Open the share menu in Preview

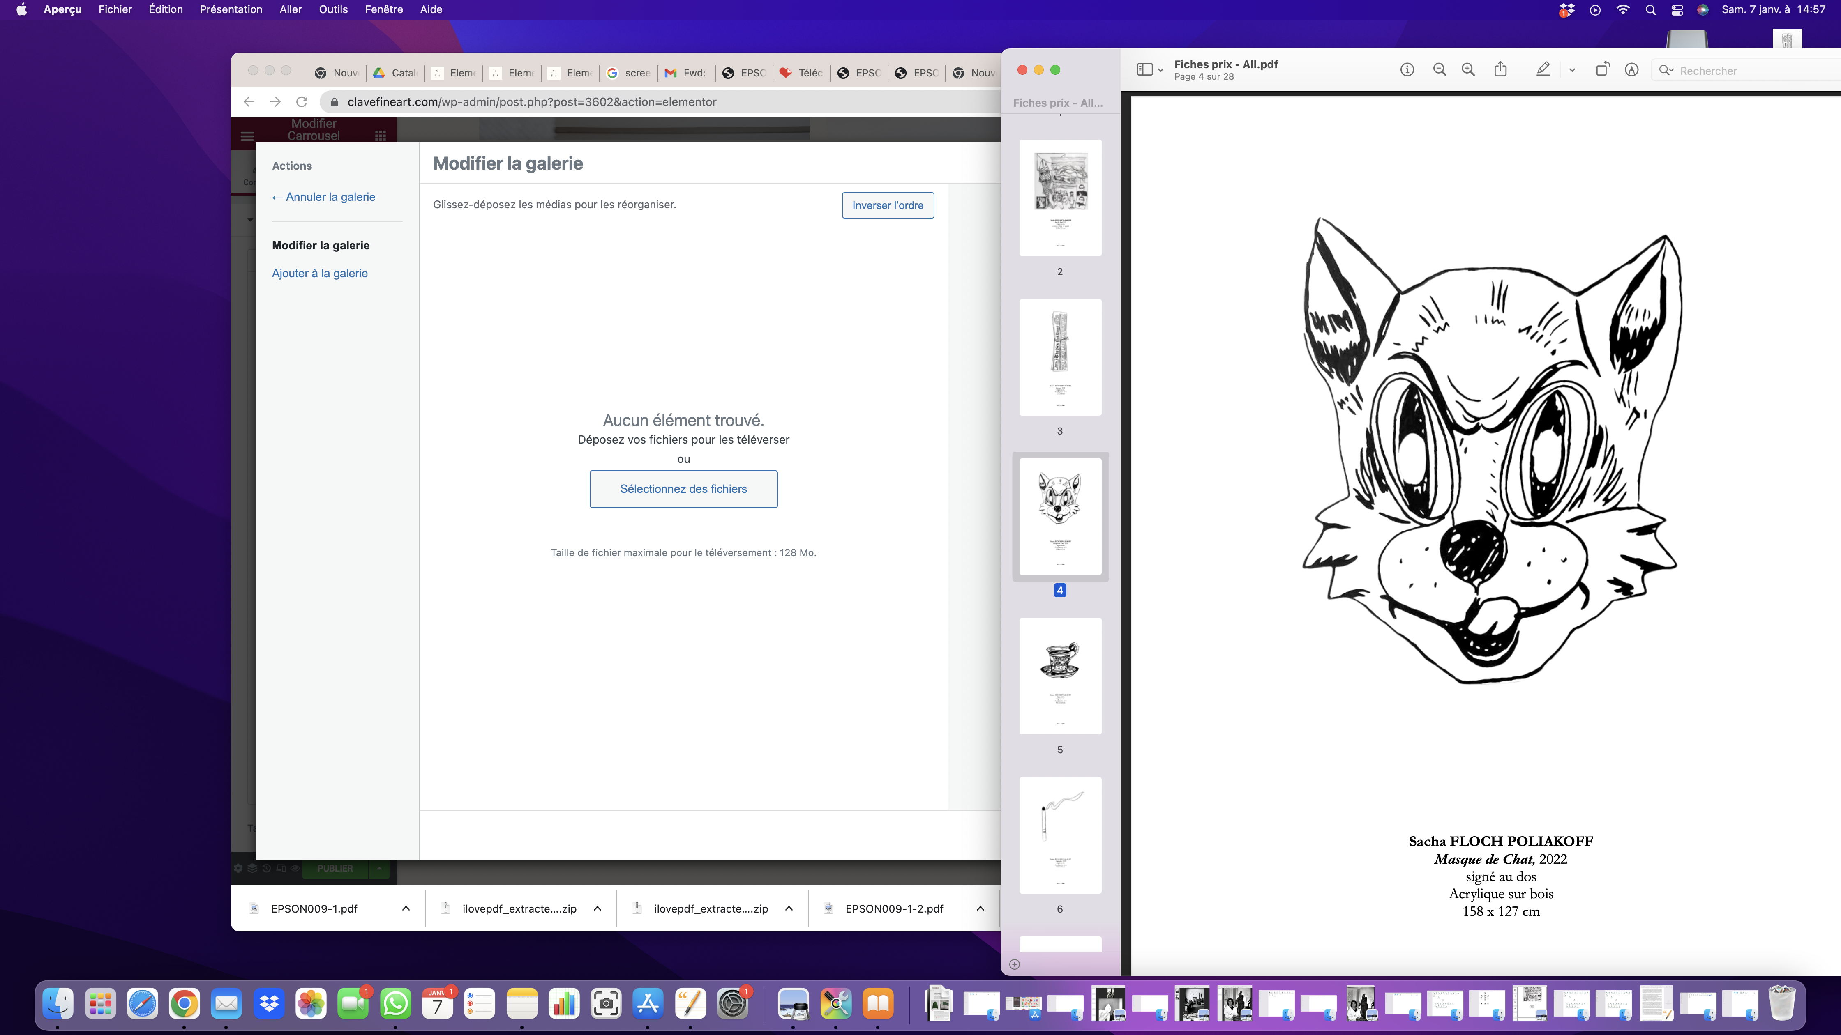click(1501, 69)
